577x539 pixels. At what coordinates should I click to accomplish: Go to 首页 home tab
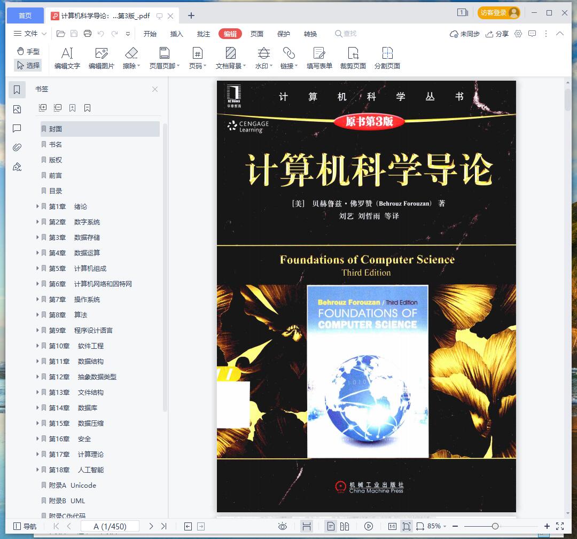(x=25, y=15)
